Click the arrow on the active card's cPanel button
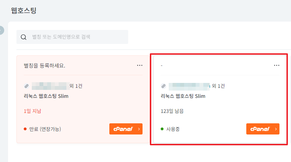This screenshot has height=162, width=291. 276,129
